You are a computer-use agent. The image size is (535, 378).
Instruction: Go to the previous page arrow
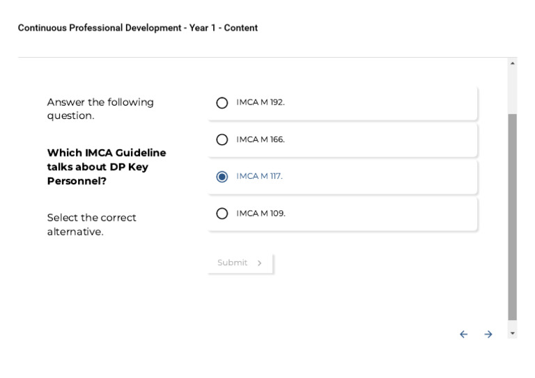coord(463,335)
